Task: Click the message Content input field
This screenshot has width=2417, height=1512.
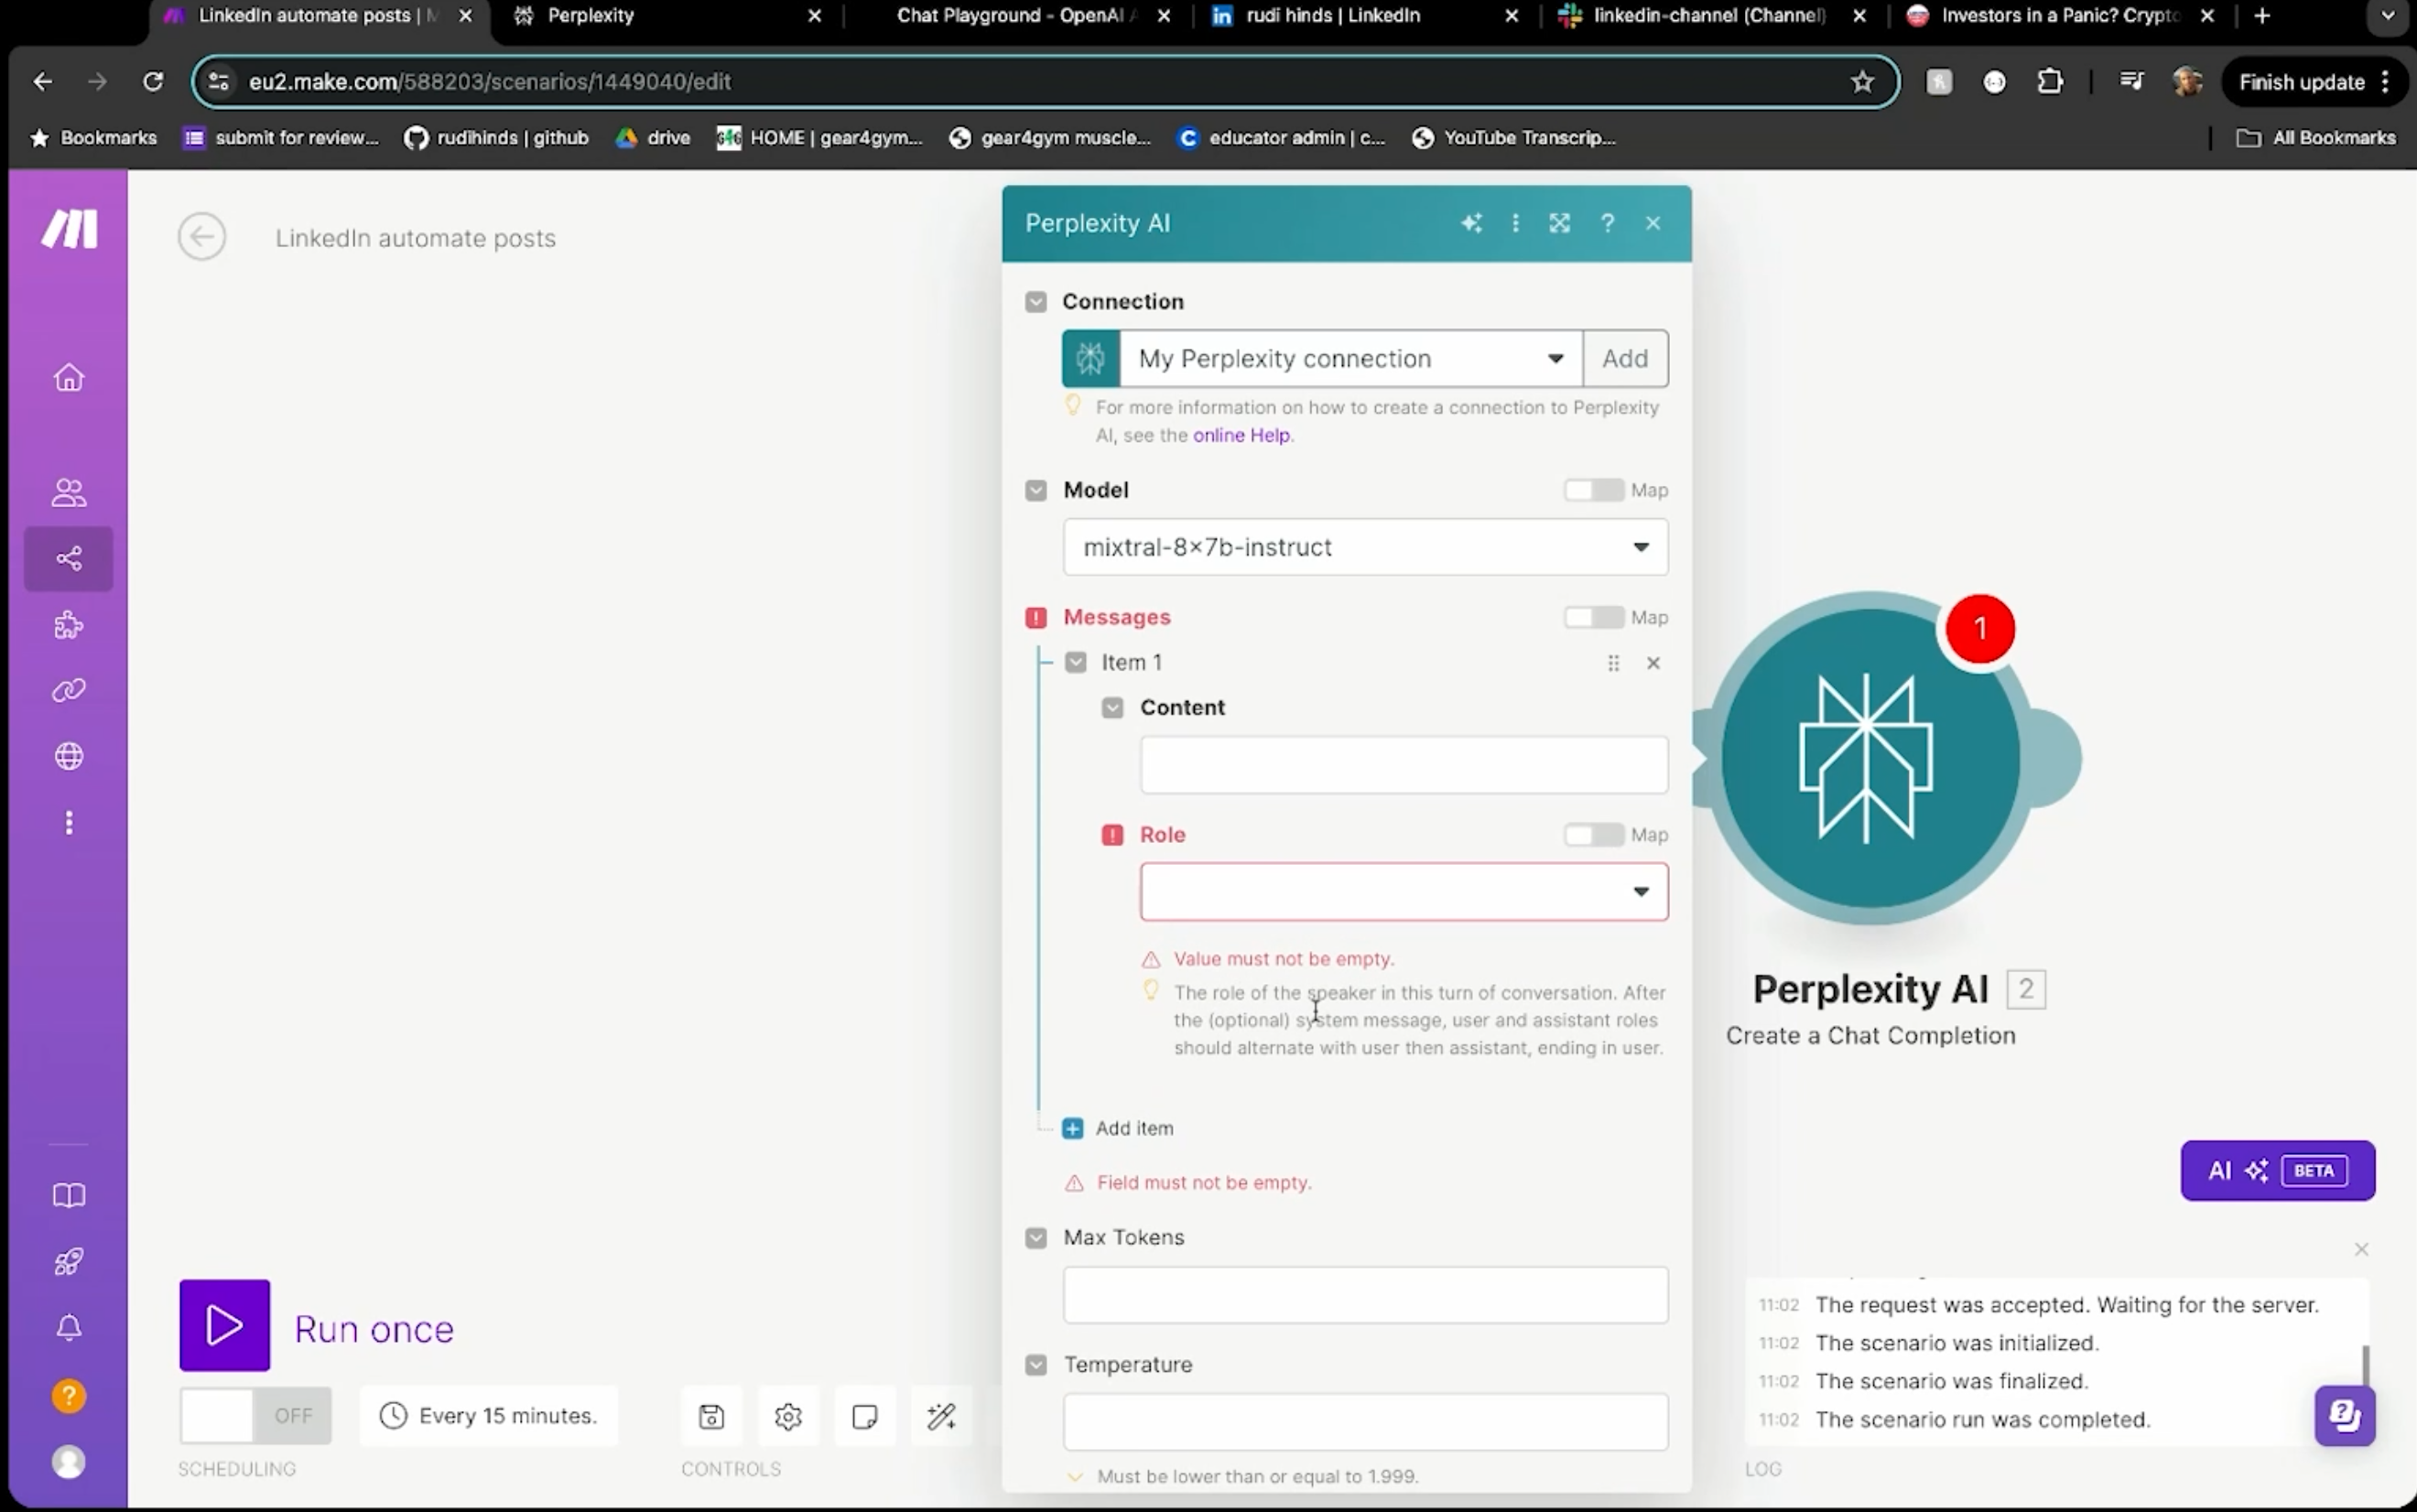Action: click(x=1403, y=765)
